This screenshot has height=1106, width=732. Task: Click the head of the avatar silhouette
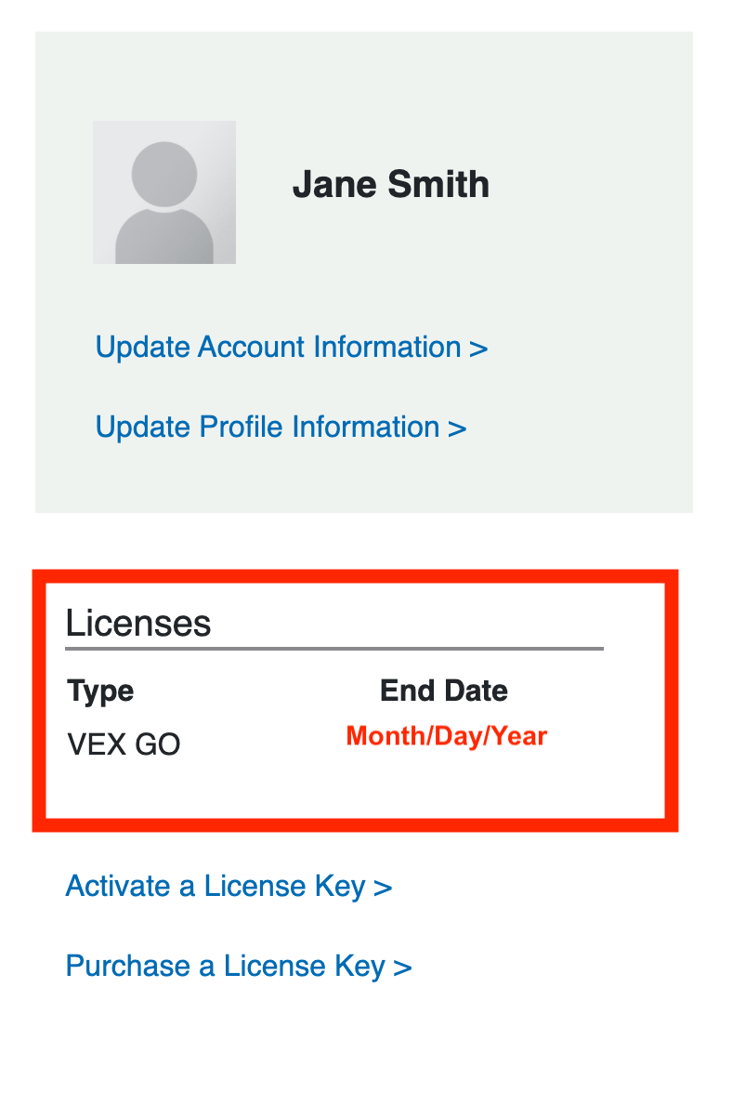pyautogui.click(x=164, y=174)
